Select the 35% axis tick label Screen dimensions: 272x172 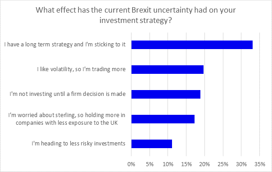260,164
